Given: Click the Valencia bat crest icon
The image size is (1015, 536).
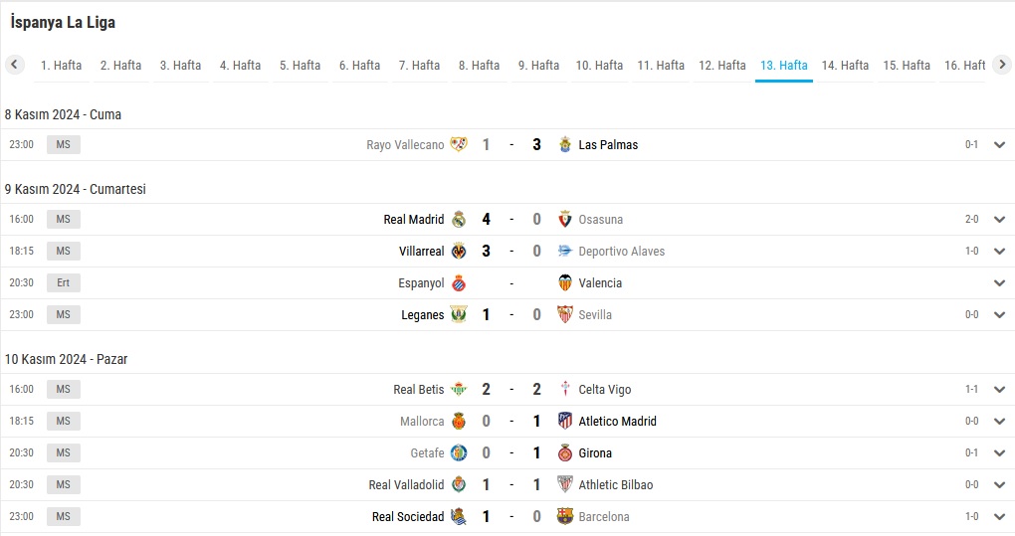Looking at the screenshot, I should (x=565, y=282).
